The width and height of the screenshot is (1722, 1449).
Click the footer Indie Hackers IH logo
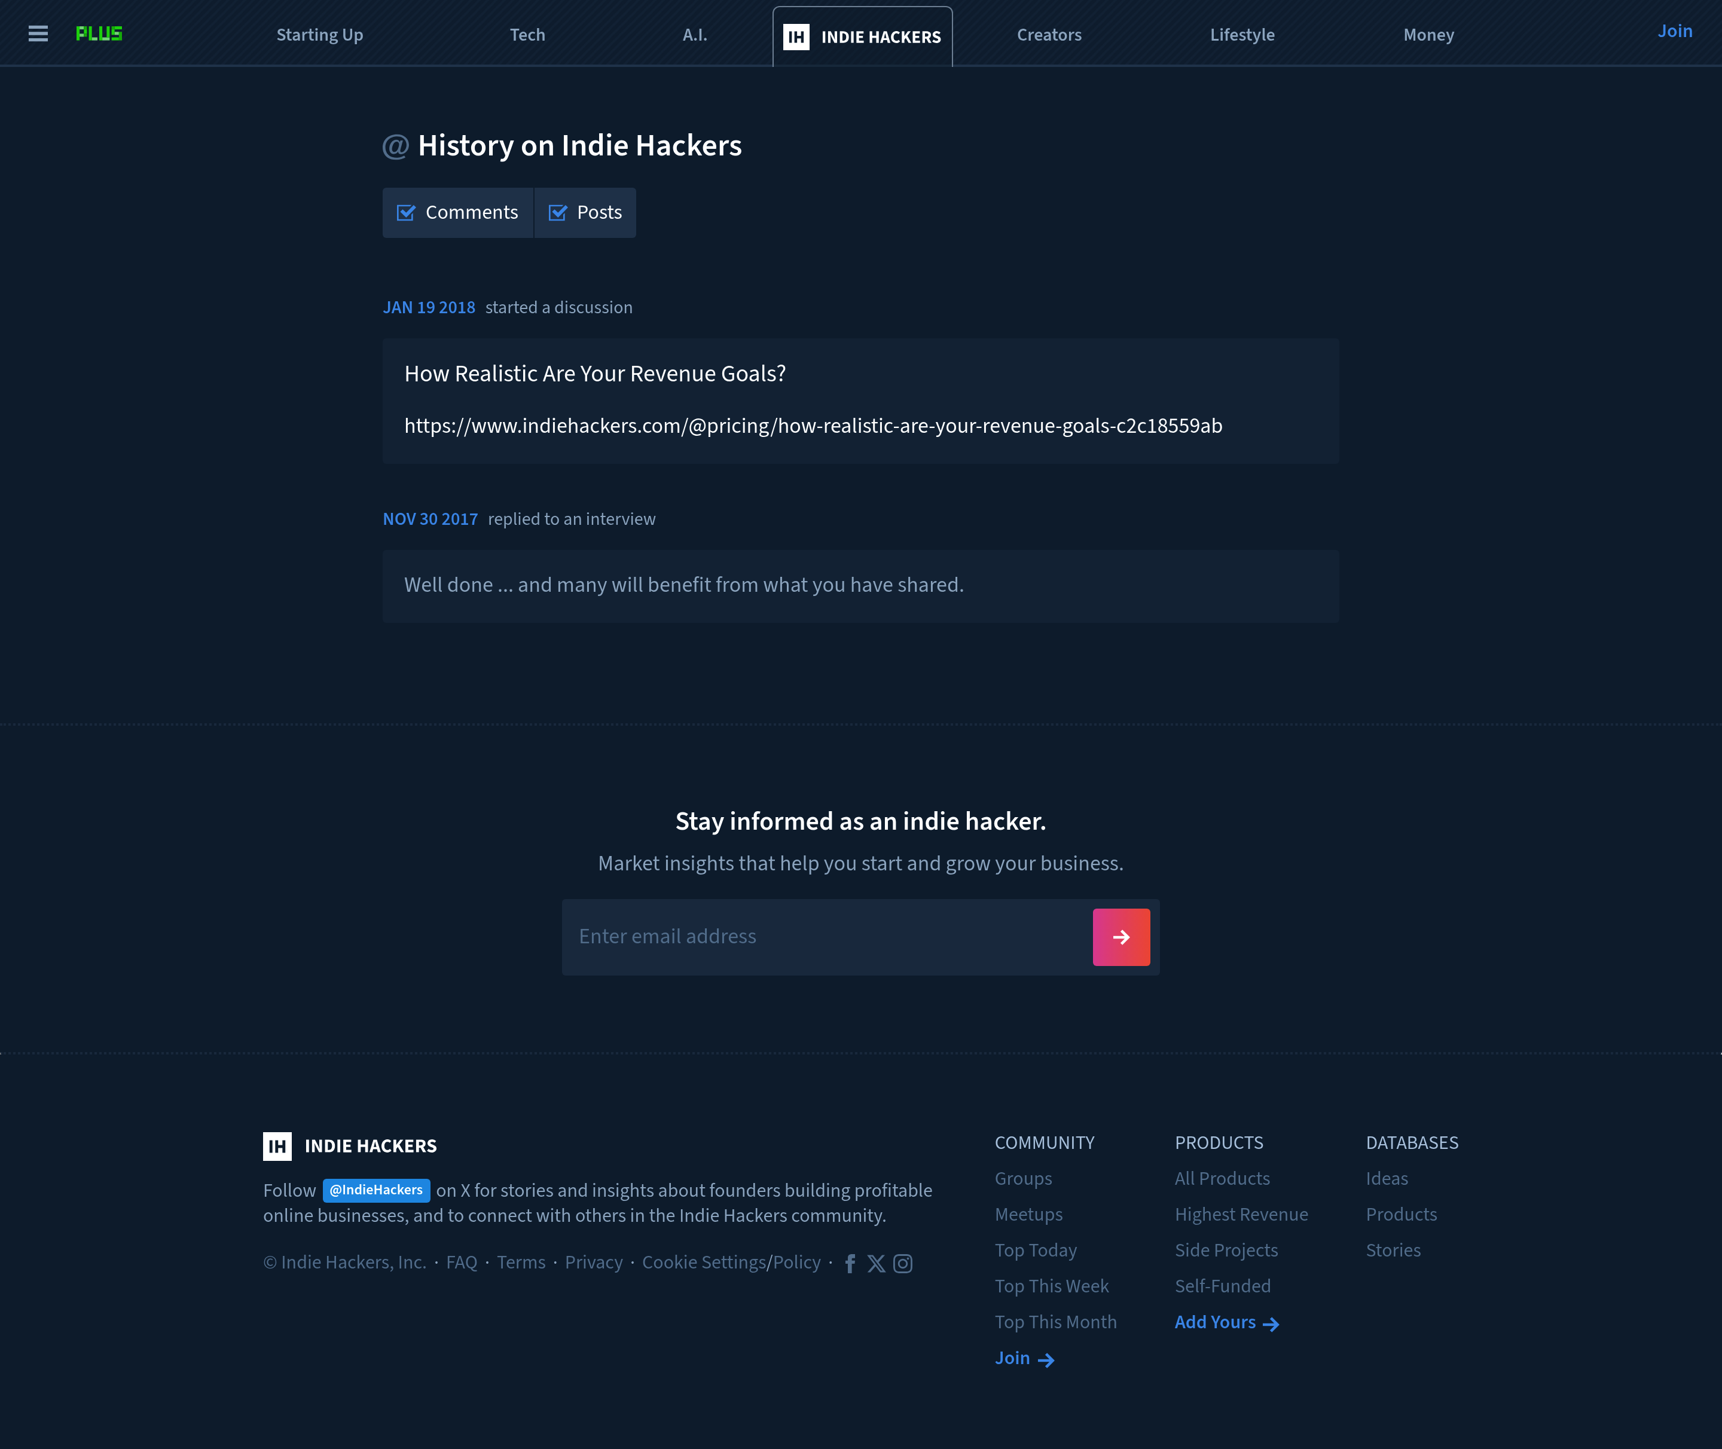277,1146
